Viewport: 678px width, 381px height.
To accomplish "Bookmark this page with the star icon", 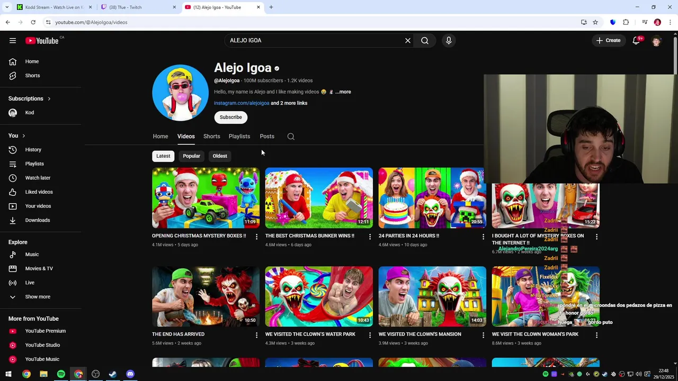I will (595, 22).
